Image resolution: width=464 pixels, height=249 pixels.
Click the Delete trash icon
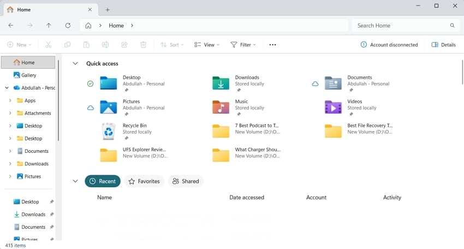click(x=143, y=45)
